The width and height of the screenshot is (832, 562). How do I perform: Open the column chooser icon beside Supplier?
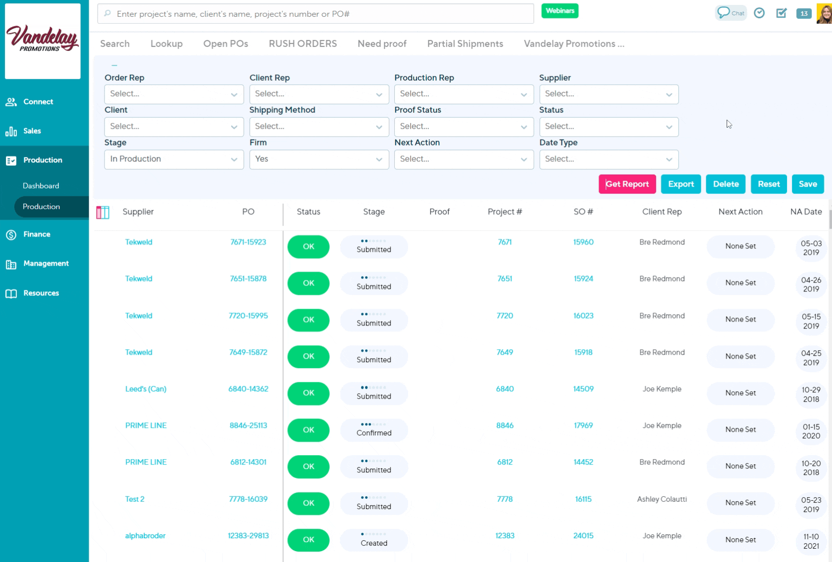click(103, 212)
